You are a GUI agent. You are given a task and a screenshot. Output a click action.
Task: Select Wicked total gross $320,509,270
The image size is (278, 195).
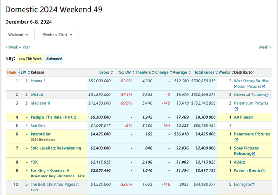203,94
